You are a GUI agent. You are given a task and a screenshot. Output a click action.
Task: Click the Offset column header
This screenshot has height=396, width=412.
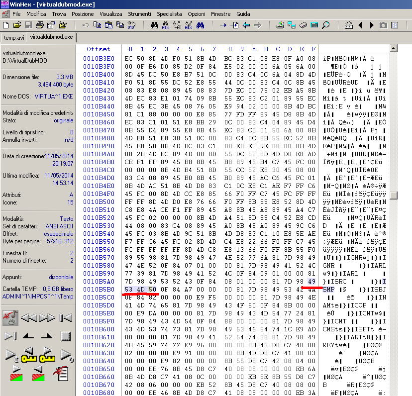[x=98, y=49]
